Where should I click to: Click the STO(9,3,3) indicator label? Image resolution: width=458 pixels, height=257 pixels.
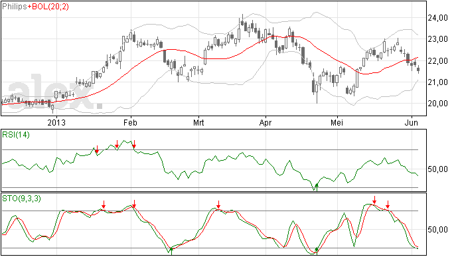tap(21, 199)
